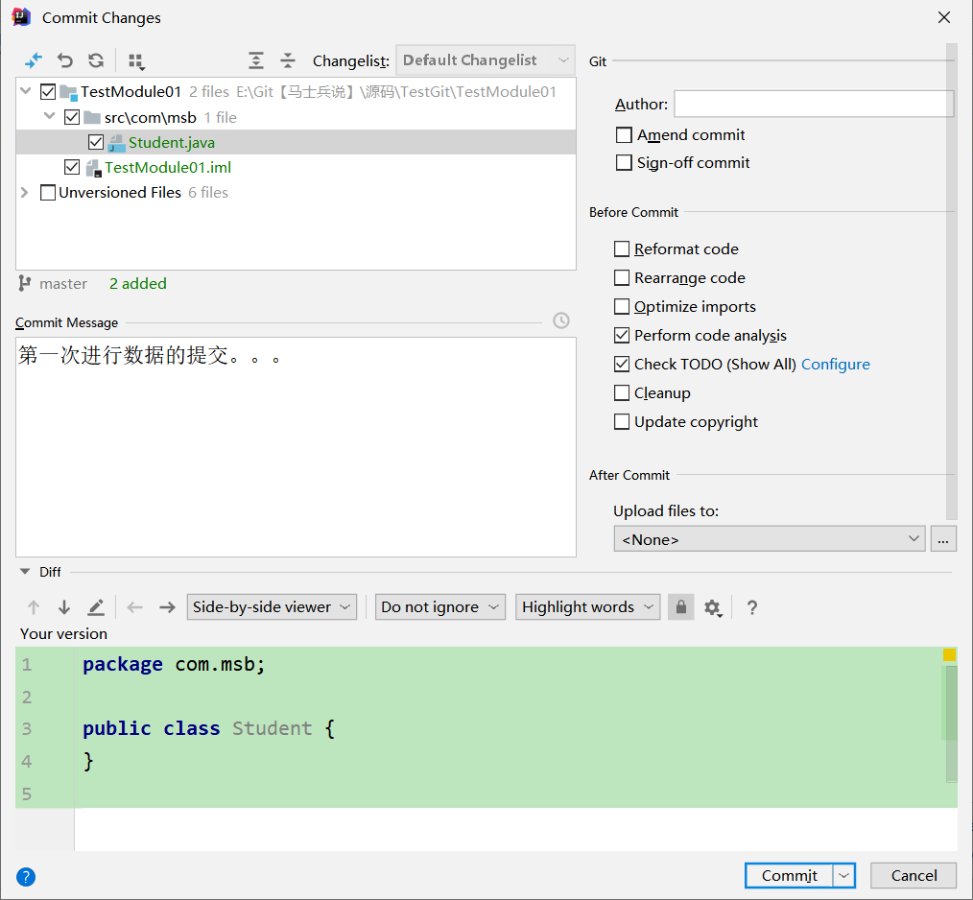Disable Check TODO checkbox
This screenshot has height=900, width=973.
click(622, 364)
